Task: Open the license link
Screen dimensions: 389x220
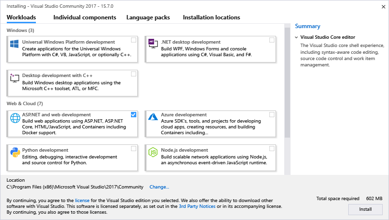Action: [82, 200]
